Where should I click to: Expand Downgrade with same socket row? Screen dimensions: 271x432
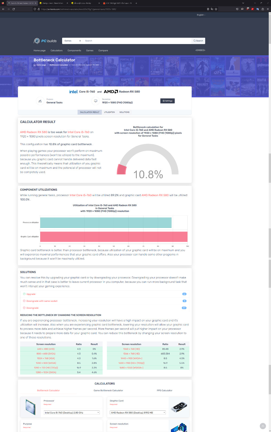[x=105, y=301]
